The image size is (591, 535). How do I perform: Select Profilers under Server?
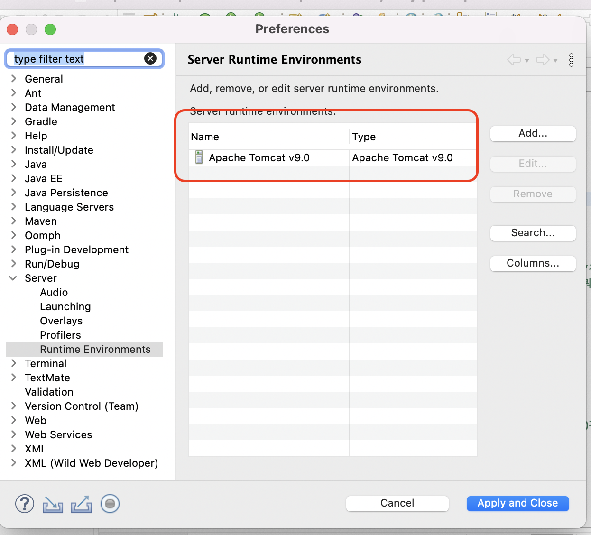61,335
